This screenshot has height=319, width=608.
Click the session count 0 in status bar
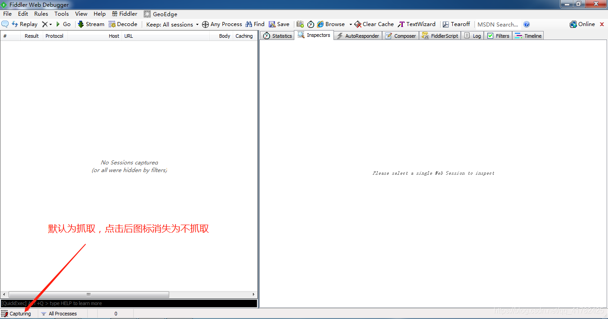click(116, 314)
